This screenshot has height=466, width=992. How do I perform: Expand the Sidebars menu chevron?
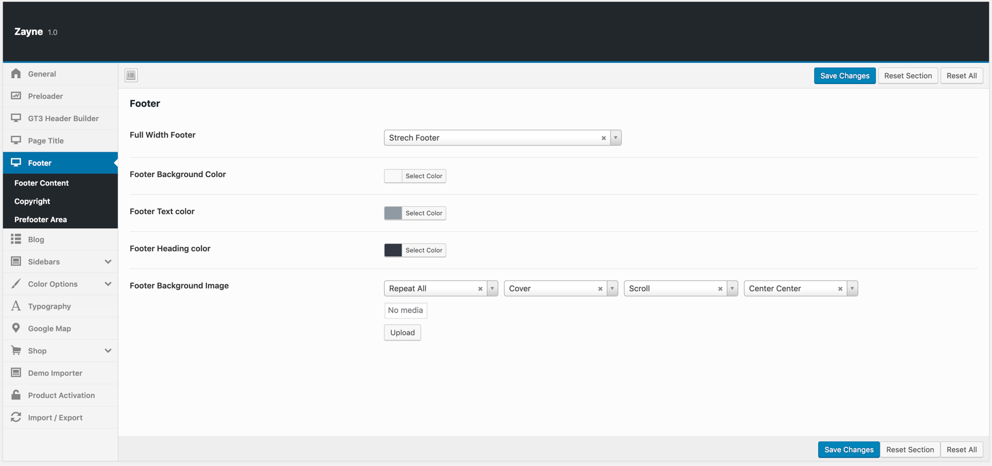[x=108, y=262]
